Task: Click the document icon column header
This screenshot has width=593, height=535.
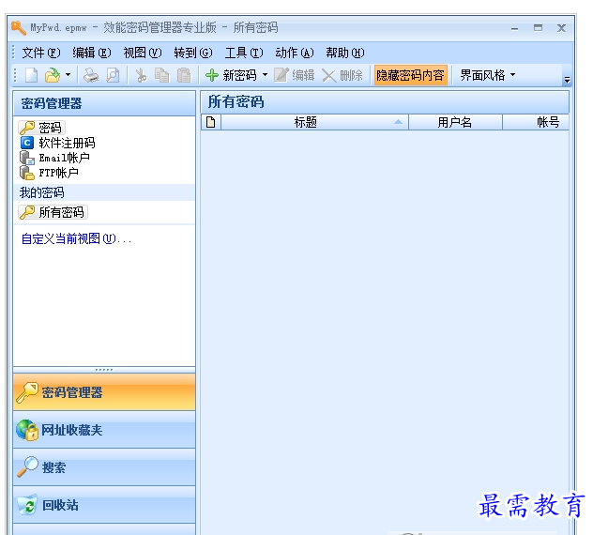Action: pyautogui.click(x=211, y=122)
